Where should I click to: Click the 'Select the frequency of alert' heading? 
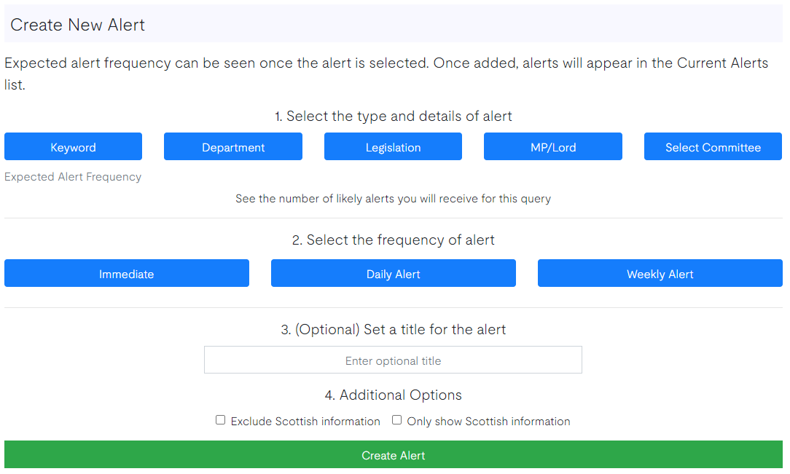tap(394, 240)
